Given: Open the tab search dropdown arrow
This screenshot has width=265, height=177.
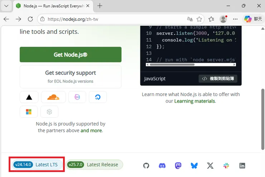Looking at the screenshot, I should coord(6,6).
